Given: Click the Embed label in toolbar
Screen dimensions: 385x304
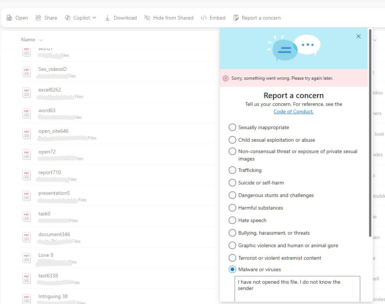Looking at the screenshot, I should (x=218, y=18).
